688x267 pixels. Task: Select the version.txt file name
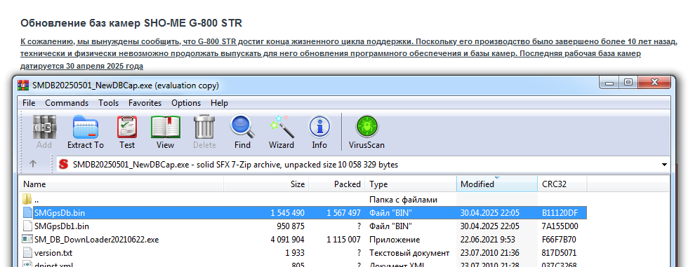[53, 253]
